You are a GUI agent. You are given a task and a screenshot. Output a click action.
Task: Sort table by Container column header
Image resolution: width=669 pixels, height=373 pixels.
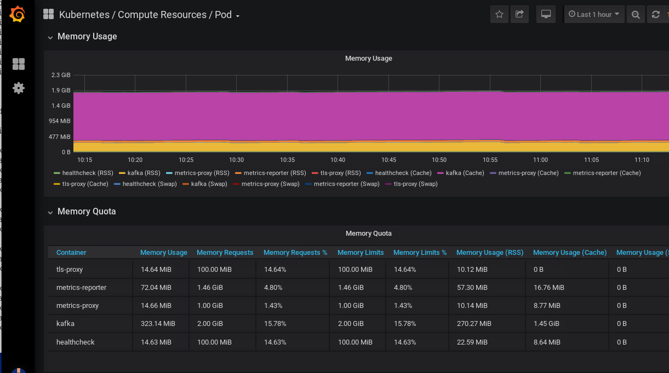tap(71, 253)
